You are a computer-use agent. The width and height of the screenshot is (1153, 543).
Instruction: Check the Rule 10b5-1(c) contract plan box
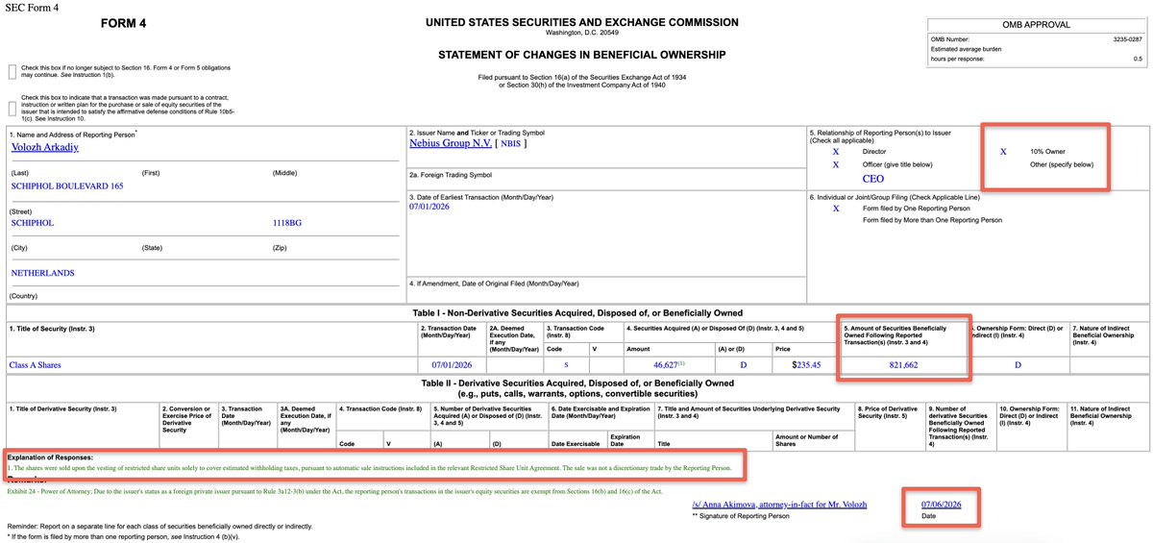[x=12, y=108]
